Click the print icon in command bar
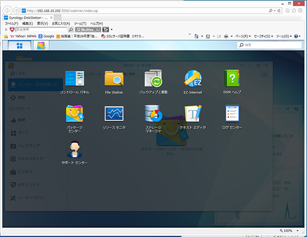 (x=226, y=36)
